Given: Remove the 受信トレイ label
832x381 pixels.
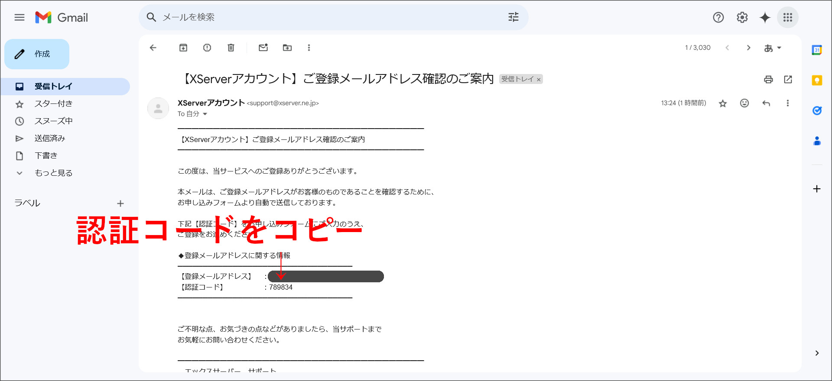Looking at the screenshot, I should click(539, 79).
